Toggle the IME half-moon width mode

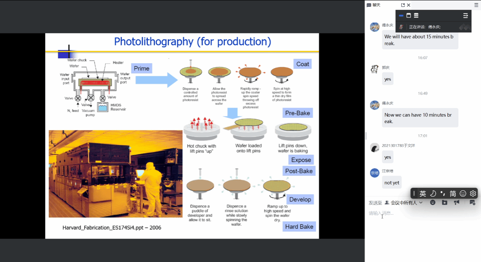433,193
